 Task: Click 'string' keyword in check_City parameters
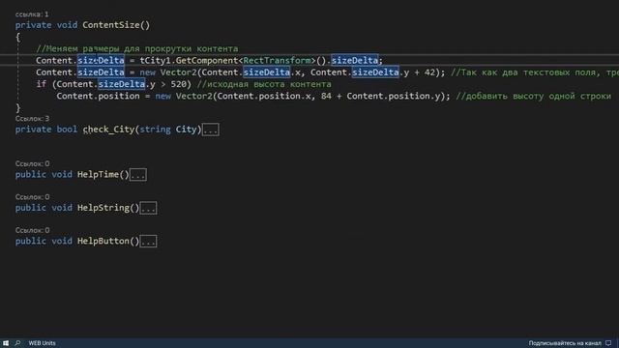coord(155,130)
